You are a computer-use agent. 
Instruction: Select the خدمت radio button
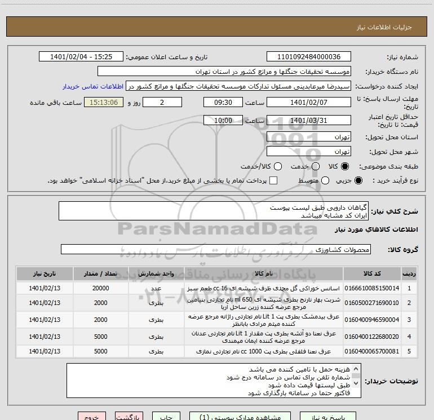316,166
